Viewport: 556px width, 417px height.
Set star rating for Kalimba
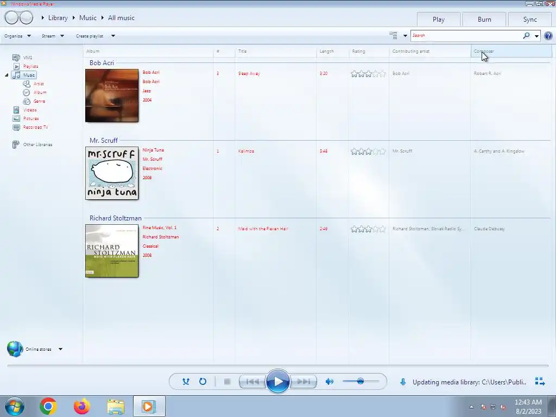click(x=368, y=151)
